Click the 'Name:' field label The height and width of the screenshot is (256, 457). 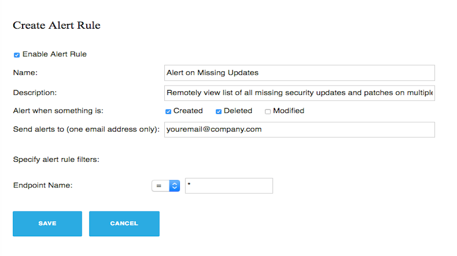point(26,73)
